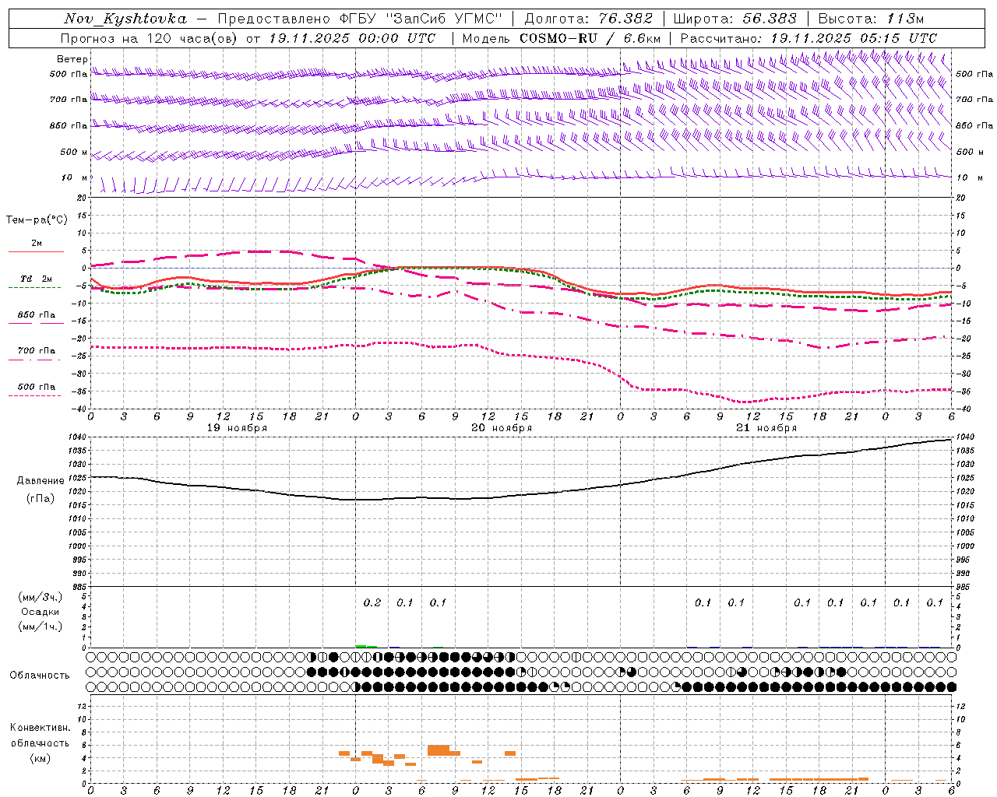This screenshot has height=797, width=997.
Task: Click the 19 ноября date label
Action: 237,428
